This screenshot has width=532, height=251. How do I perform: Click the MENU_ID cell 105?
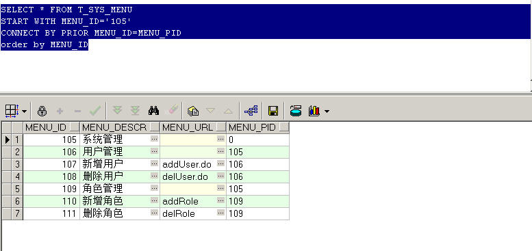pyautogui.click(x=51, y=140)
